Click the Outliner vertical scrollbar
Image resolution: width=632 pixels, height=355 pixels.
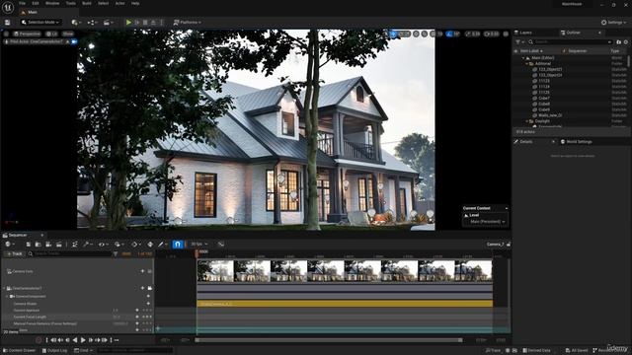[x=628, y=61]
